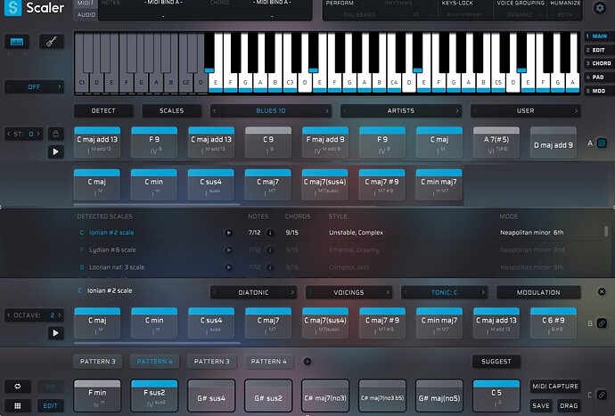
Task: Switch to guitar fretboard view icon
Action: (52, 42)
